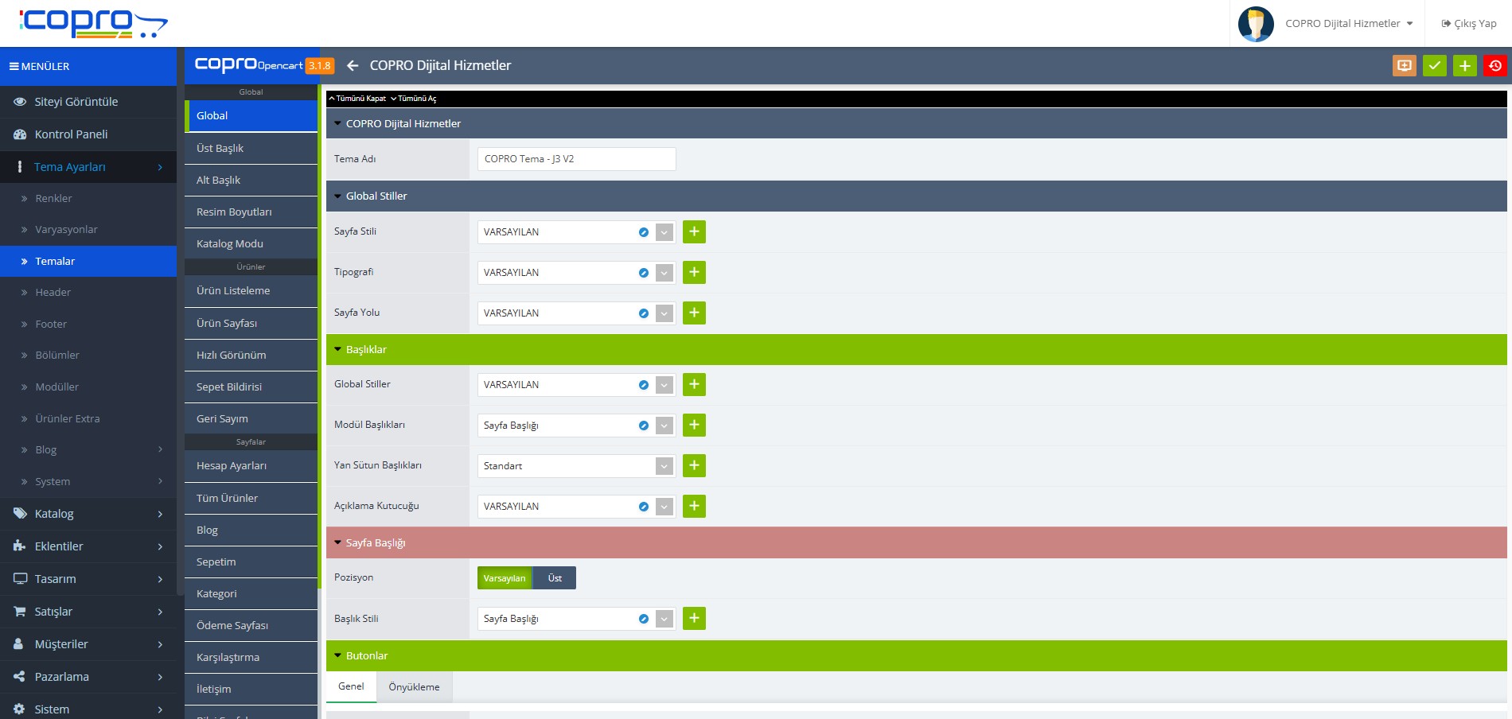Click the Tema Adı text field
This screenshot has width=1512, height=719.
(576, 159)
